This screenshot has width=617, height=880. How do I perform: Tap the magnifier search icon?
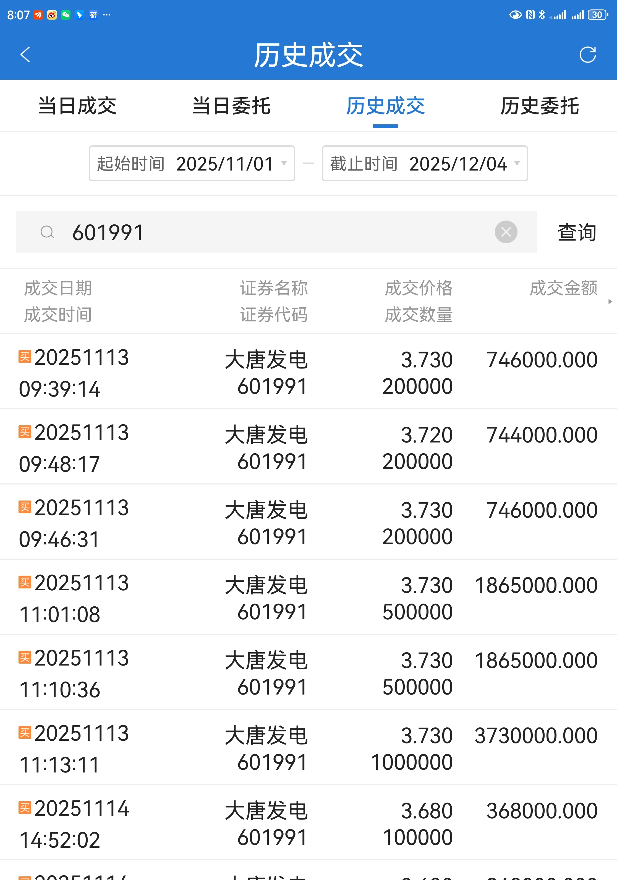click(x=48, y=232)
